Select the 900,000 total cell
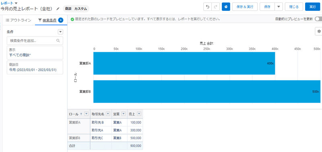The height and width of the screenshot is (152, 322). tap(135, 146)
